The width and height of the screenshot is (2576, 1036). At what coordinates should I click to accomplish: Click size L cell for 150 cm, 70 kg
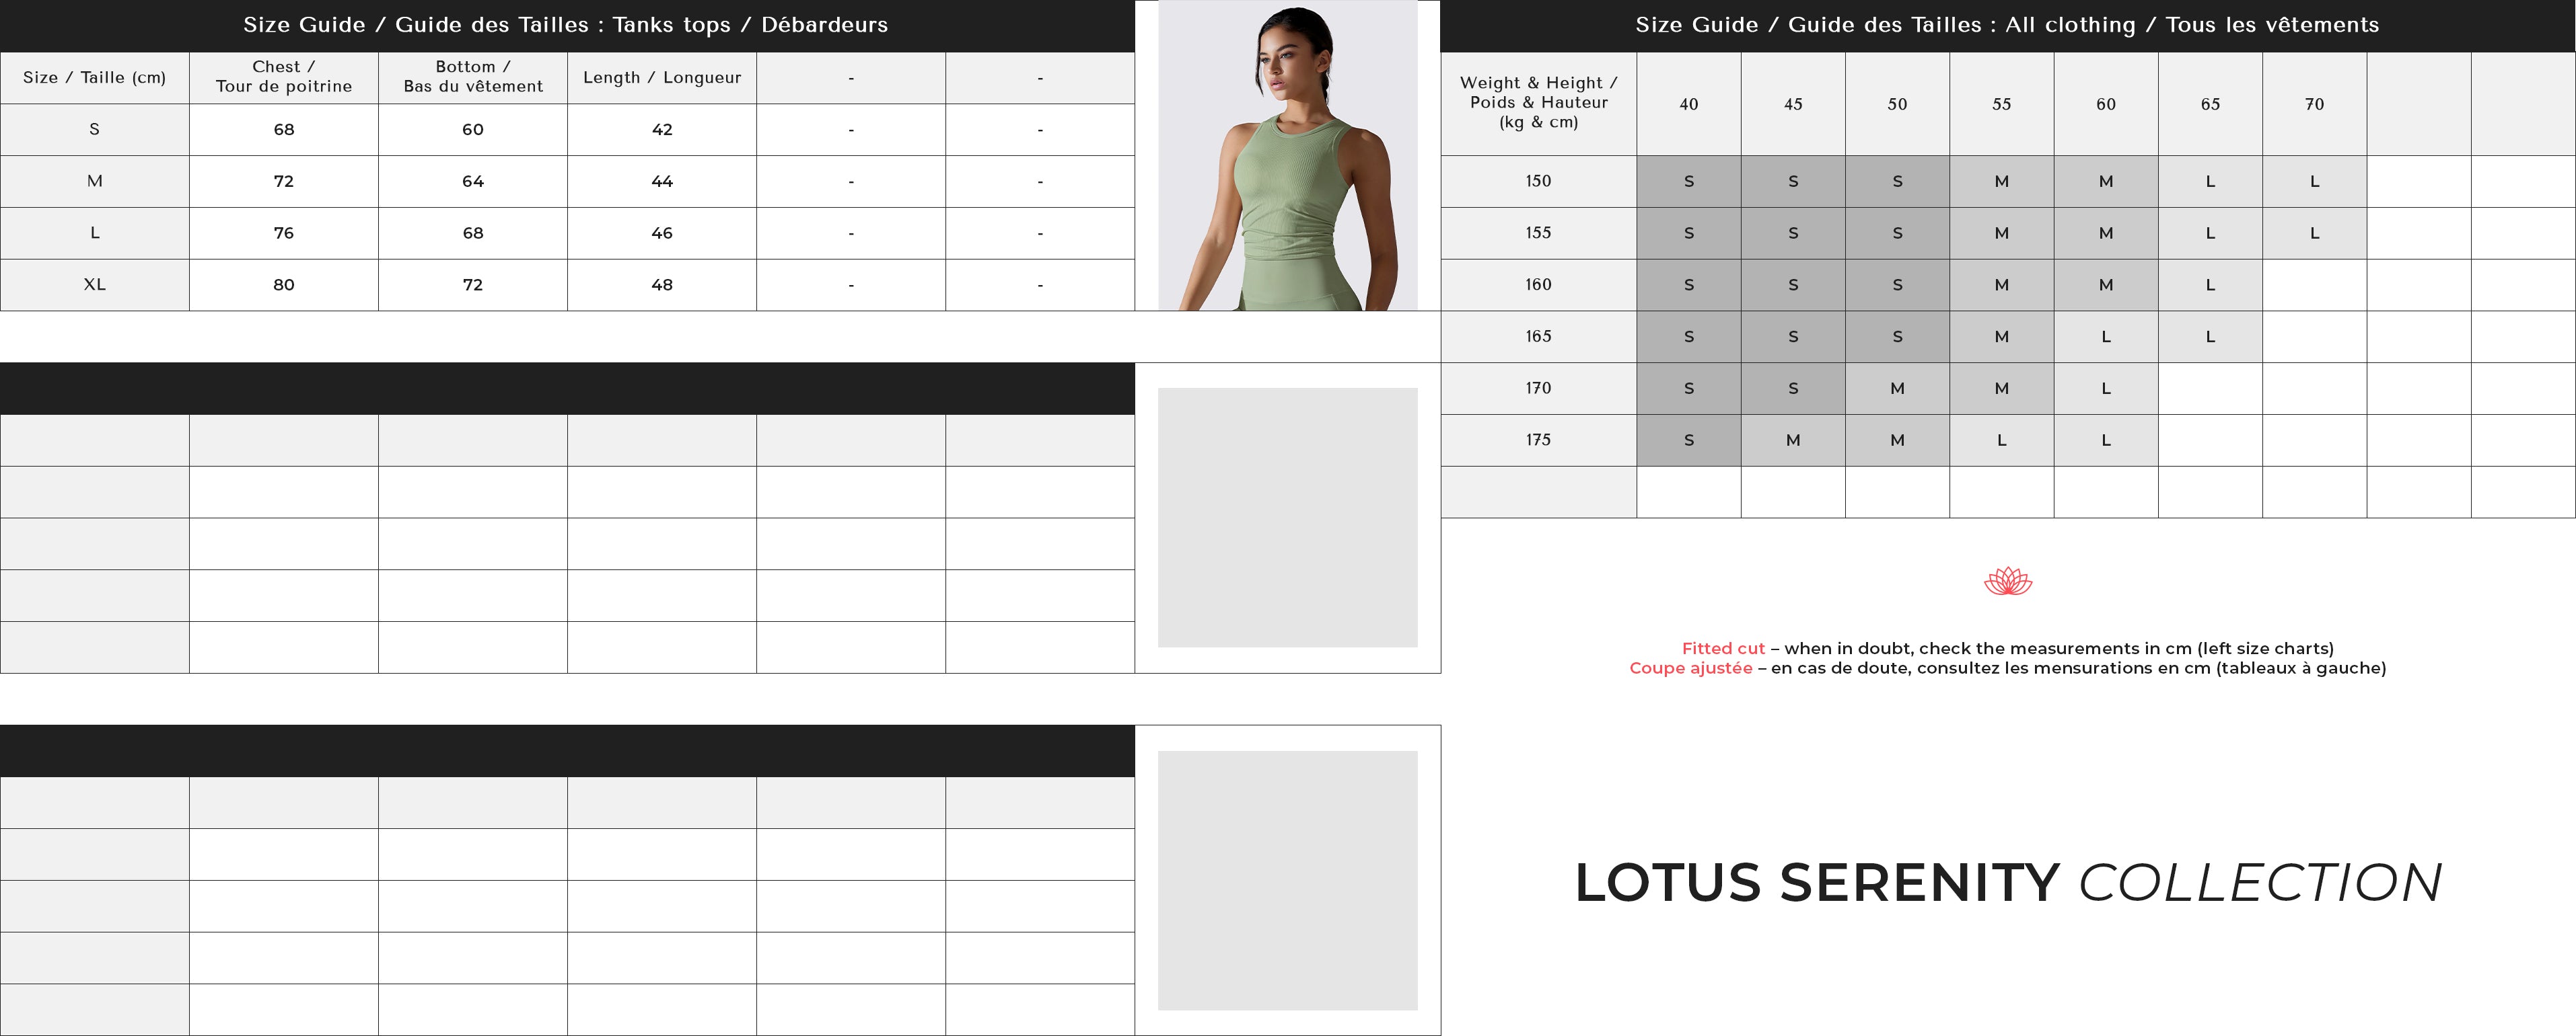pos(2313,182)
